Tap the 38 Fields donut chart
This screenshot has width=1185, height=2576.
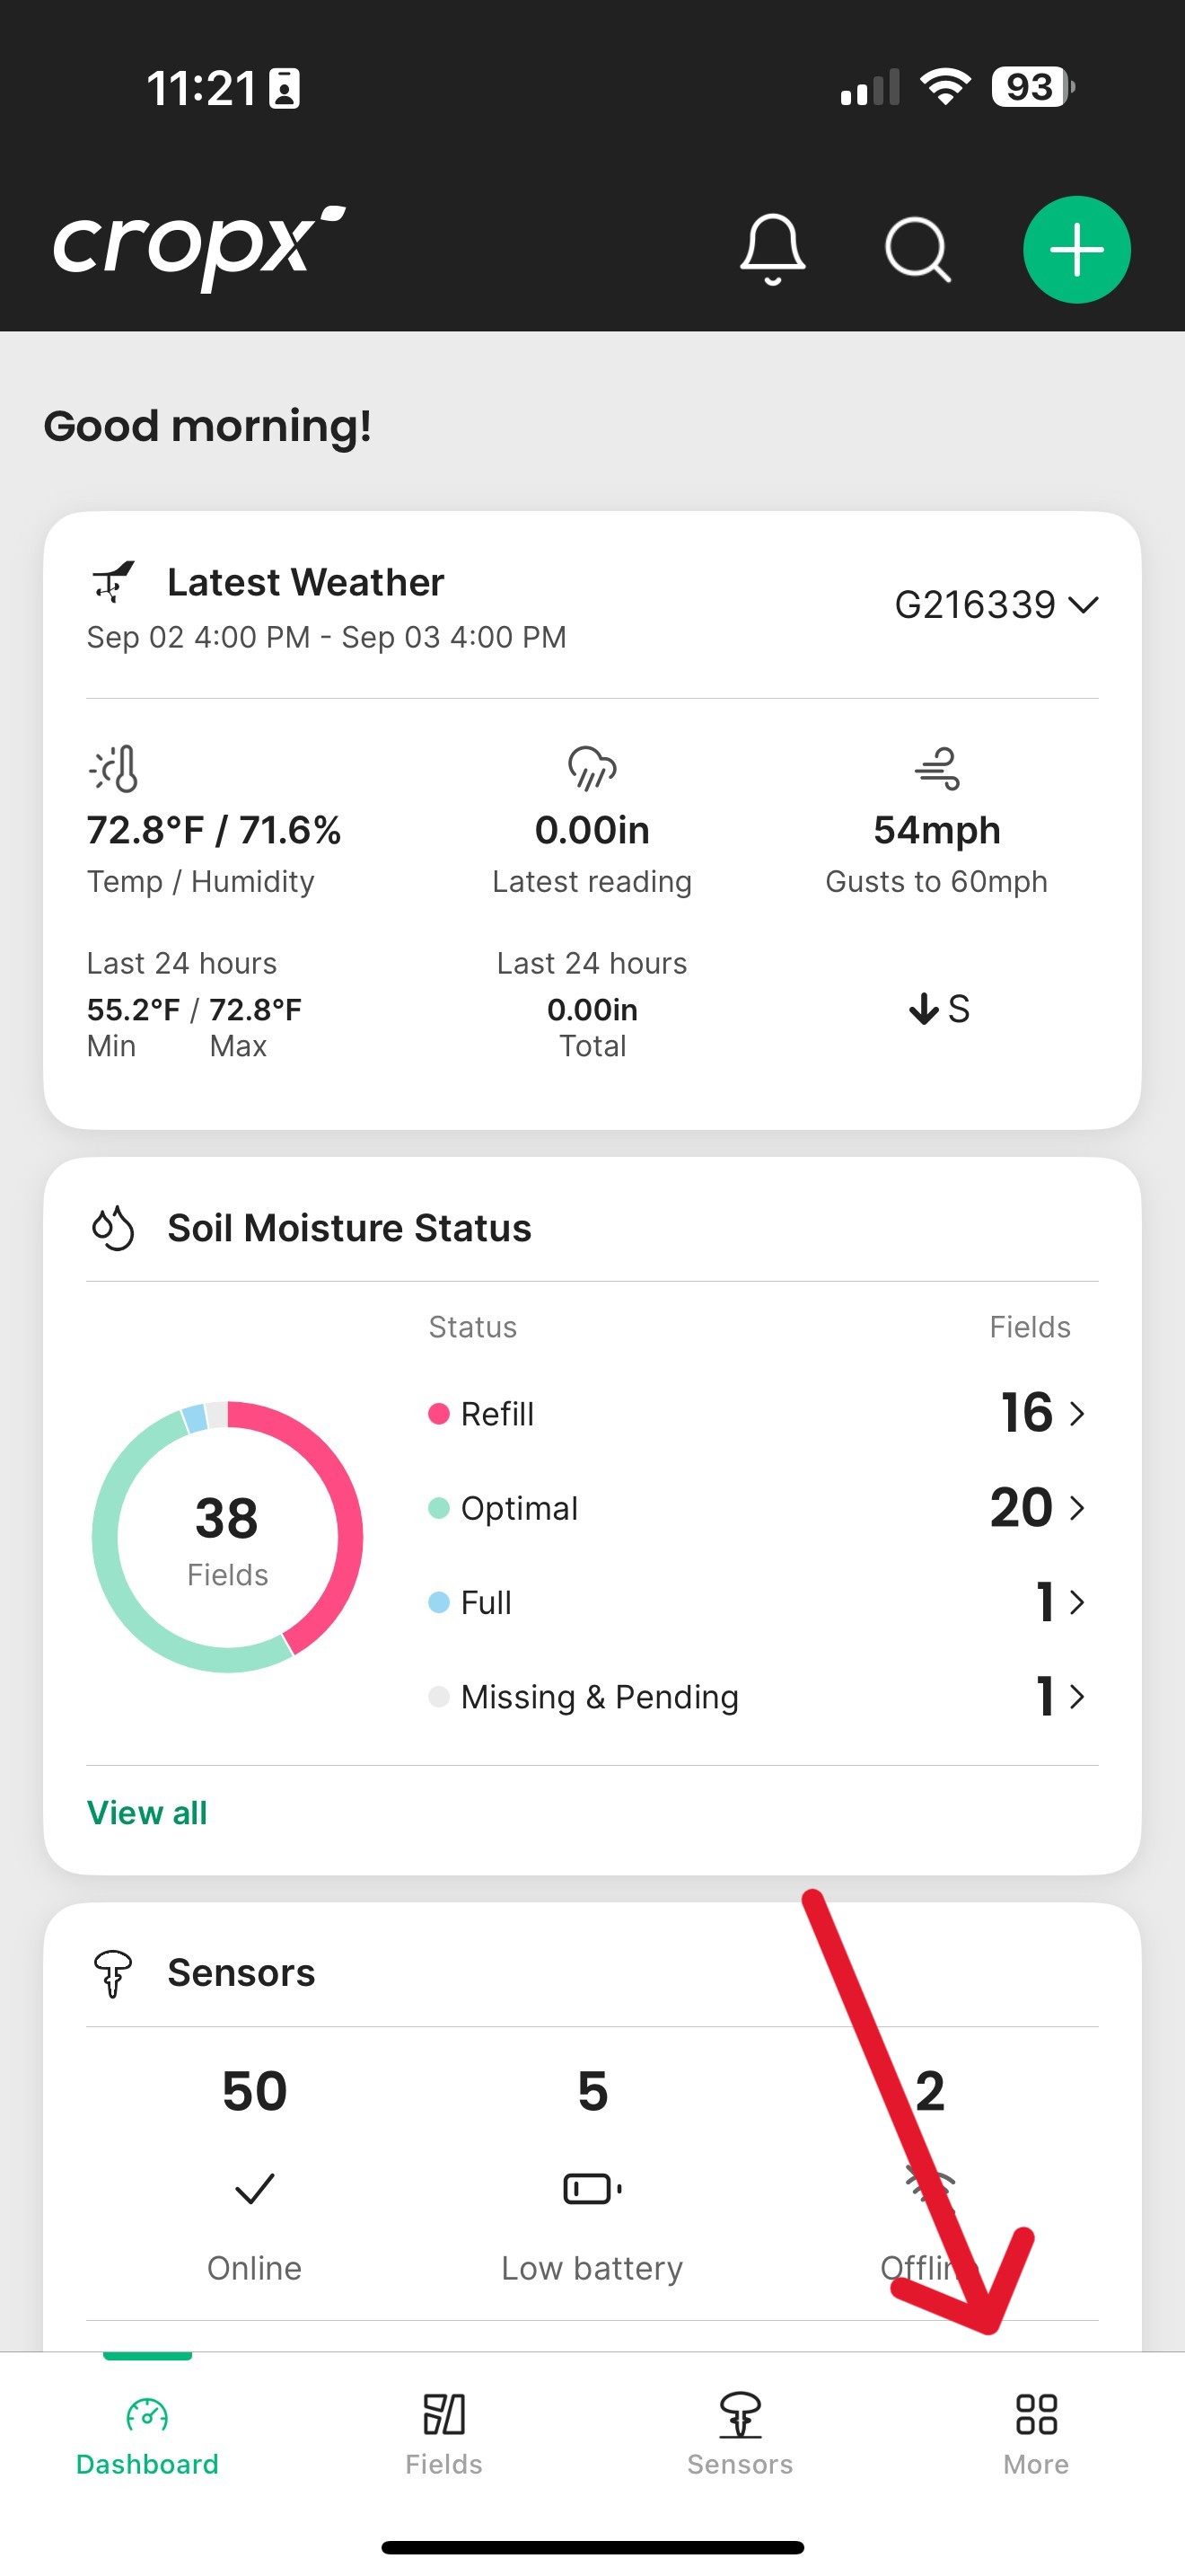[228, 1536]
